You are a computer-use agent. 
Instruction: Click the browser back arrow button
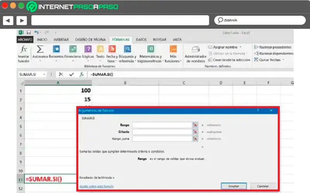[x=8, y=20]
